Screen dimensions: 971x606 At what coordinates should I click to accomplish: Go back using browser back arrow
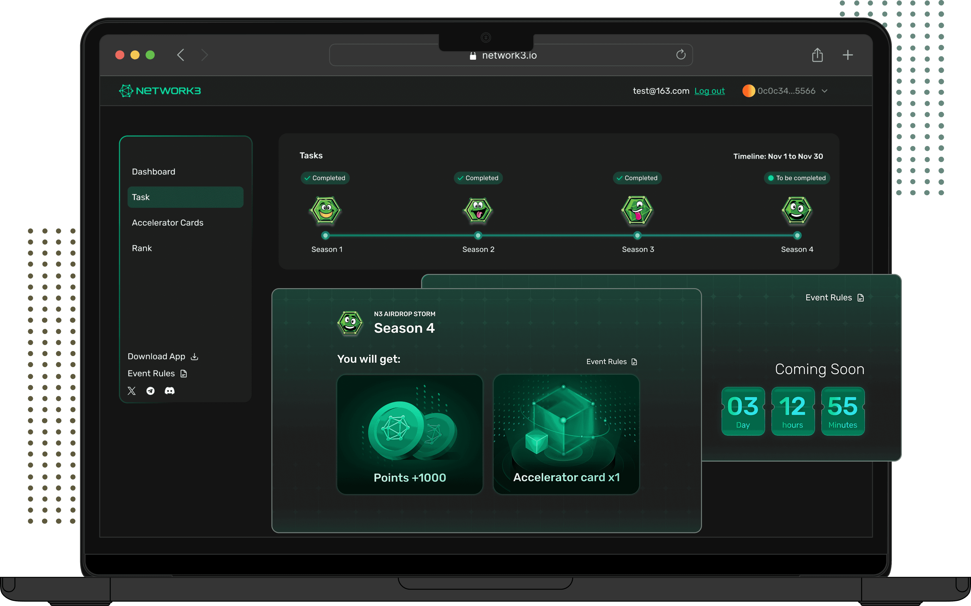[181, 55]
